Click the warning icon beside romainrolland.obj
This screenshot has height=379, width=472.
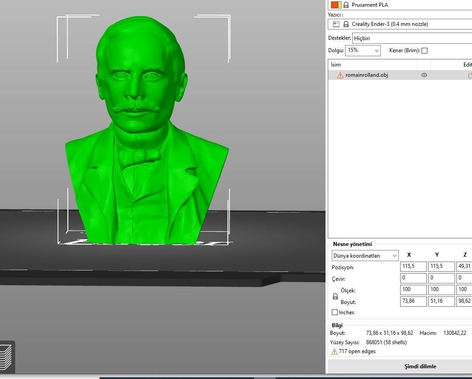click(340, 75)
